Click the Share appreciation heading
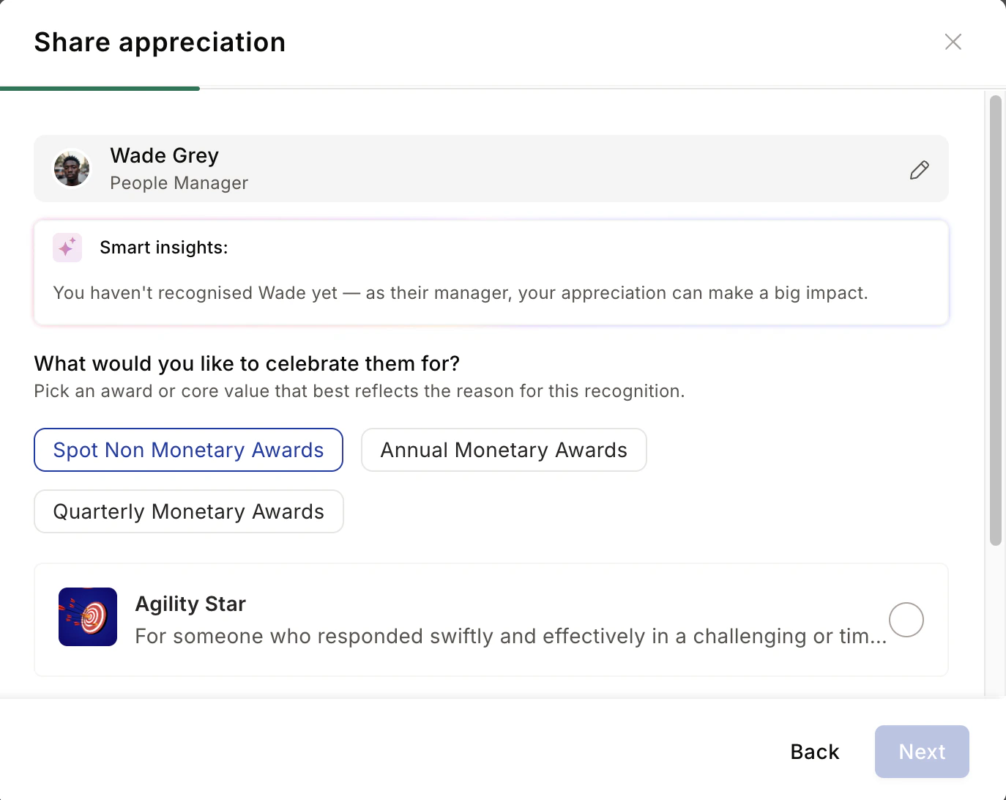The image size is (1006, 800). coord(160,42)
